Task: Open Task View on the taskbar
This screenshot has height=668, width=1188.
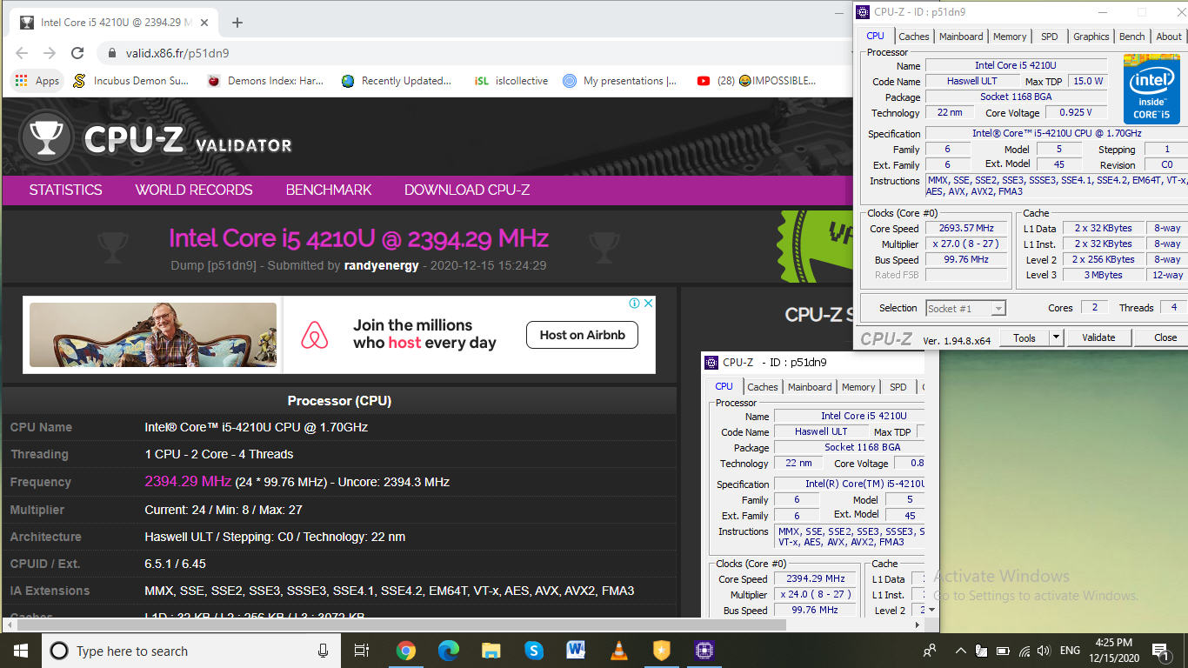Action: tap(362, 651)
